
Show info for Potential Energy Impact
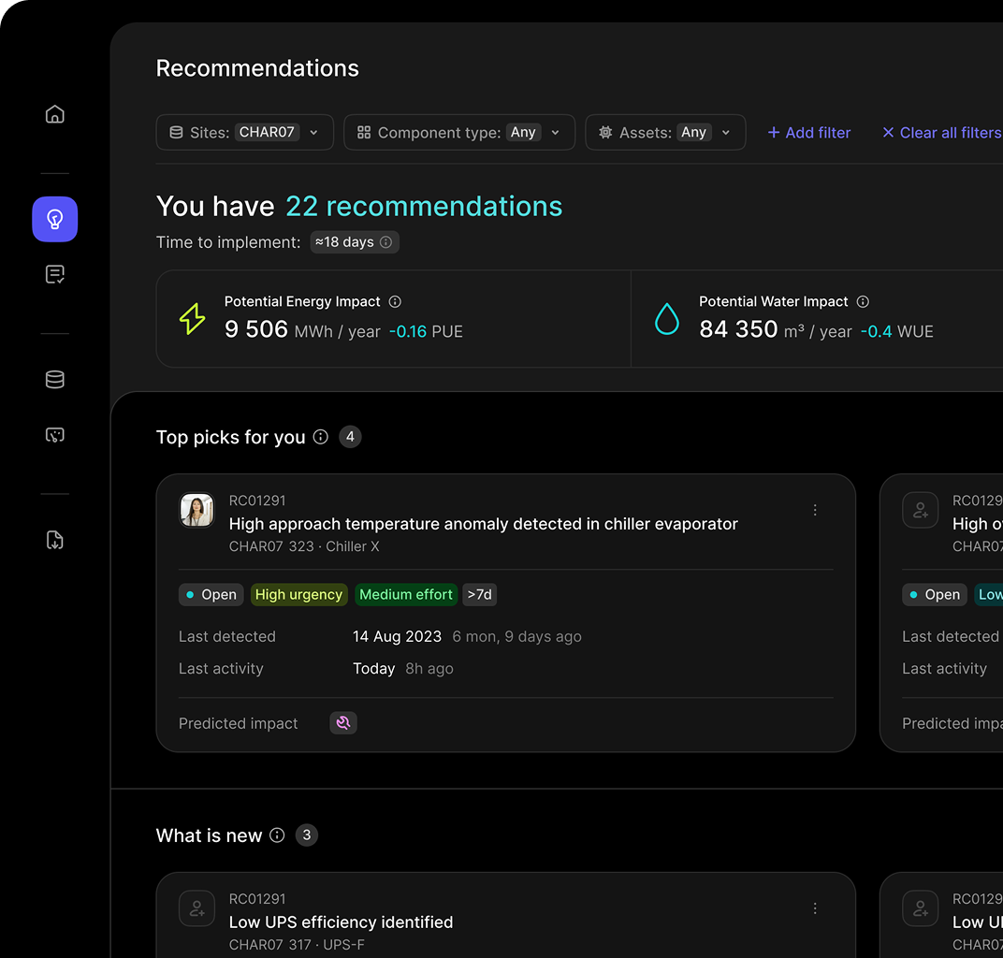click(x=396, y=301)
